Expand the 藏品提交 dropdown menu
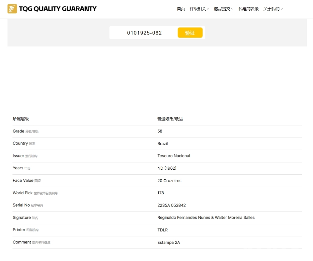Viewport: 313px width, 261px height. point(223,9)
